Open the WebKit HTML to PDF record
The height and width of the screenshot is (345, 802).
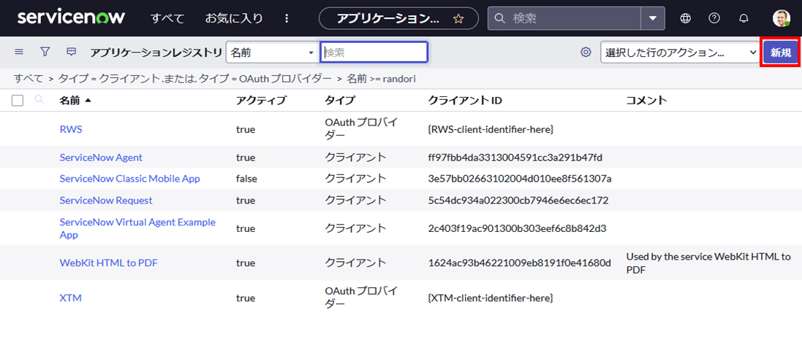pos(108,263)
